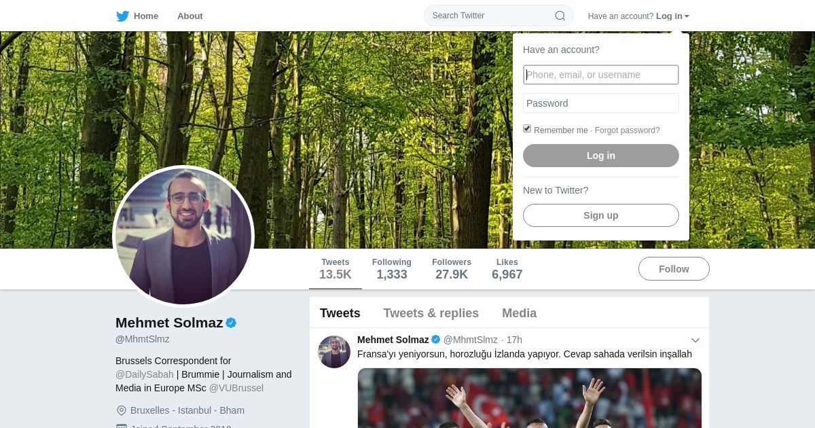The height and width of the screenshot is (428, 815).
Task: Switch to Tweets & replies tab
Action: (431, 313)
